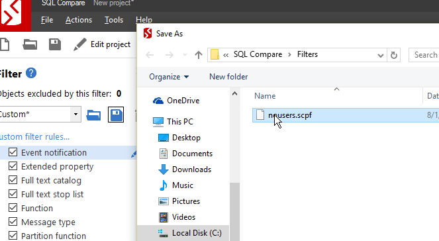The height and width of the screenshot is (241, 439).
Task: Click the Filter help question mark icon
Action: point(31,73)
